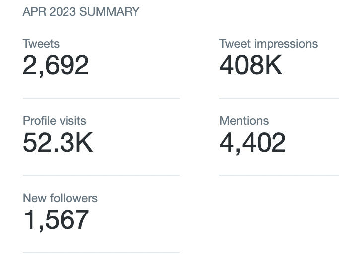Image resolution: width=339 pixels, height=267 pixels.
Task: Click the month APR in the heading
Action: [33, 12]
